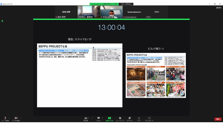223x125 pixels.
Task: Click the blue highlighted headline on current slide
Action: pos(64,50)
